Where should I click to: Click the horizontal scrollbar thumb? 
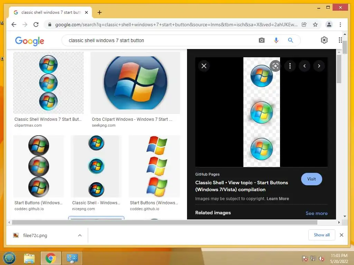(165, 223)
